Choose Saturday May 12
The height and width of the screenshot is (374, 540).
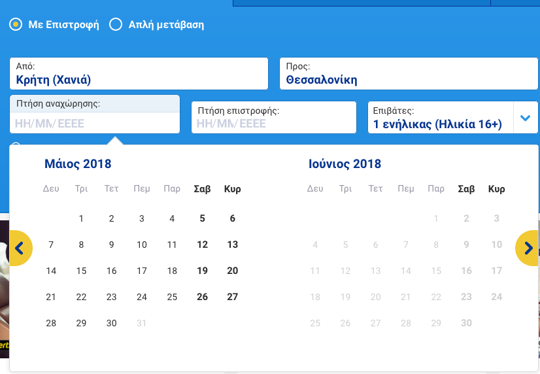click(202, 245)
